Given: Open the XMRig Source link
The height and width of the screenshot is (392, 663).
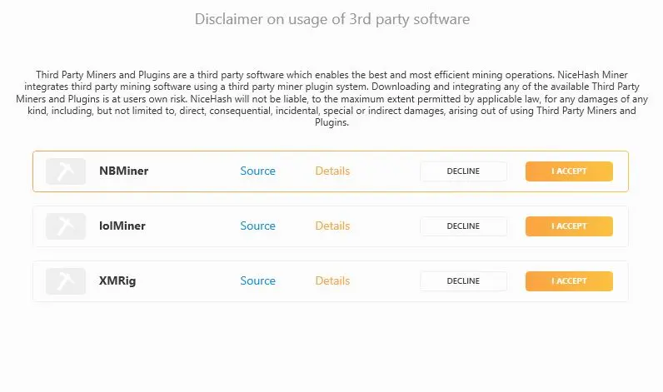Looking at the screenshot, I should 257,280.
